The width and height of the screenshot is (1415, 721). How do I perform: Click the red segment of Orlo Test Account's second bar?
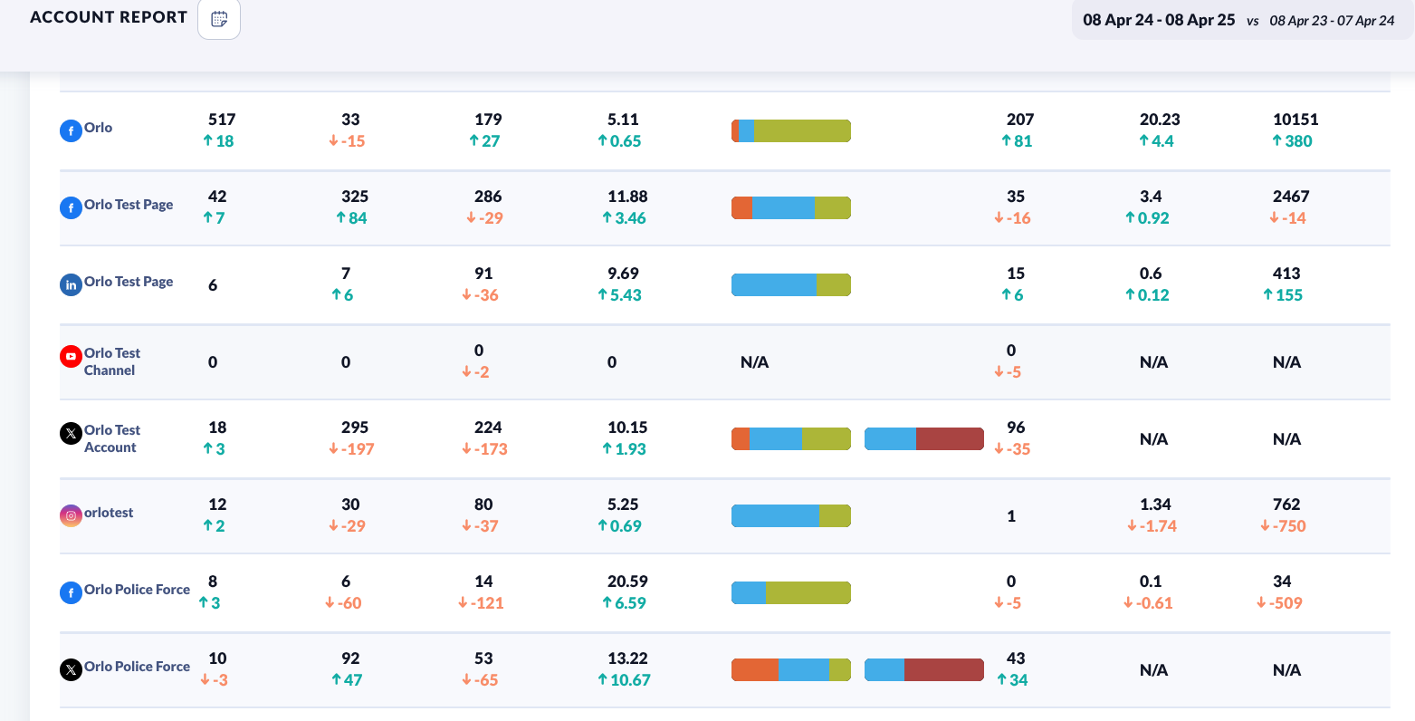pyautogui.click(x=950, y=439)
